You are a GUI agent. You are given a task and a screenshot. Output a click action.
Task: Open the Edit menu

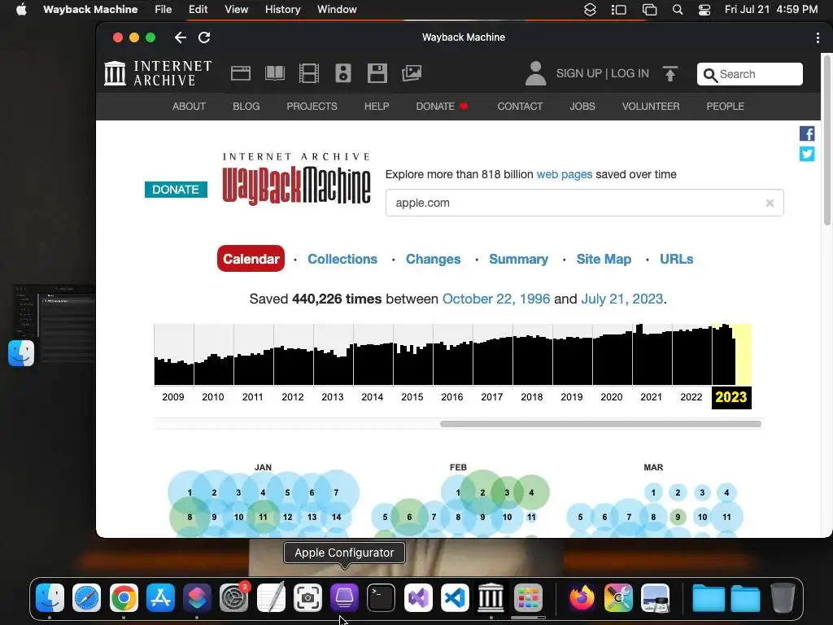198,10
